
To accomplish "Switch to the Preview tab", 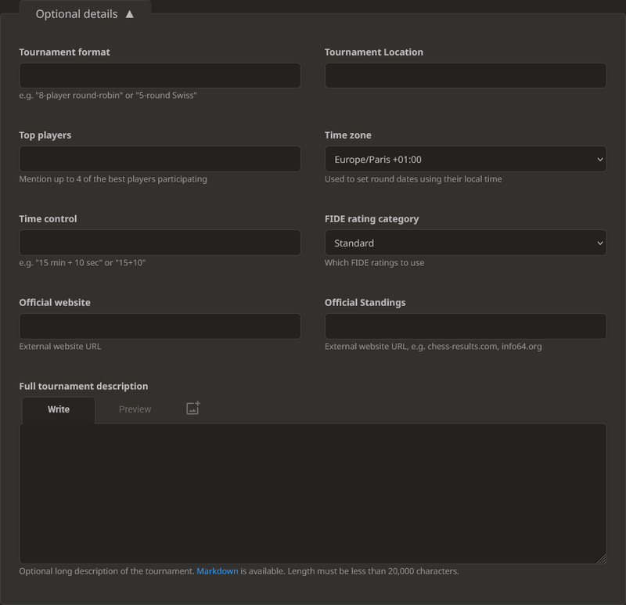I will 135,409.
